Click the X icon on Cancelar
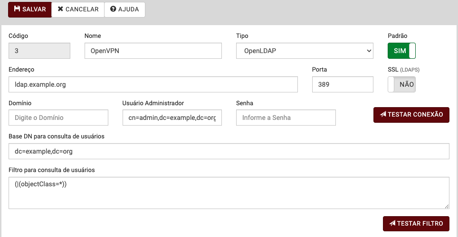Viewport: 458px width, 237px height. click(60, 9)
